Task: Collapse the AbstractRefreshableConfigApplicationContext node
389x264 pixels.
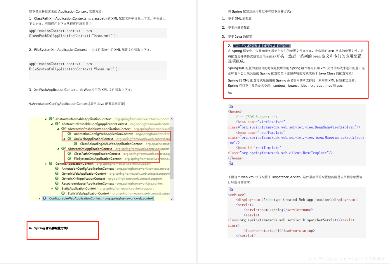Action: [x=52, y=124]
